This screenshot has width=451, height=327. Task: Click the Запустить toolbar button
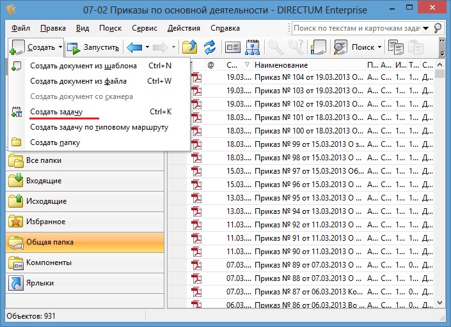(93, 47)
